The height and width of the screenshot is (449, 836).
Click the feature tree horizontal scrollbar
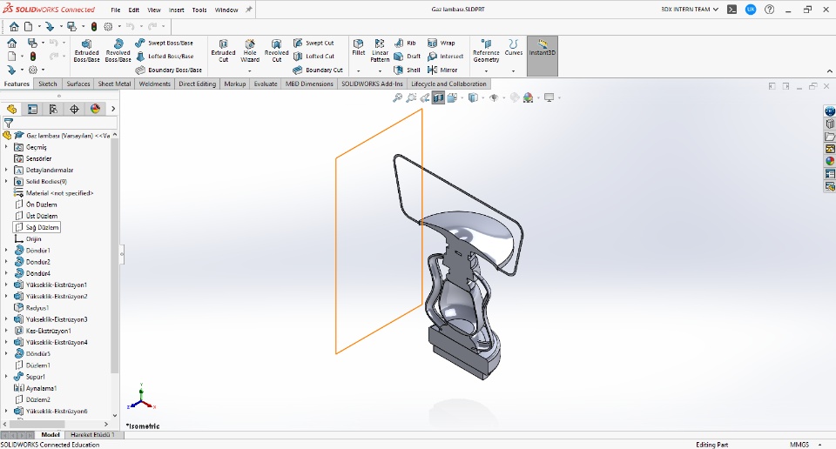click(x=38, y=425)
